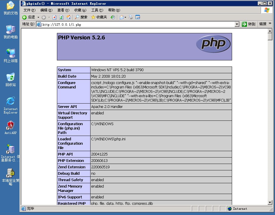This screenshot has width=275, height=215.
Task: Click the Zend Extension label cell
Action: [74, 167]
